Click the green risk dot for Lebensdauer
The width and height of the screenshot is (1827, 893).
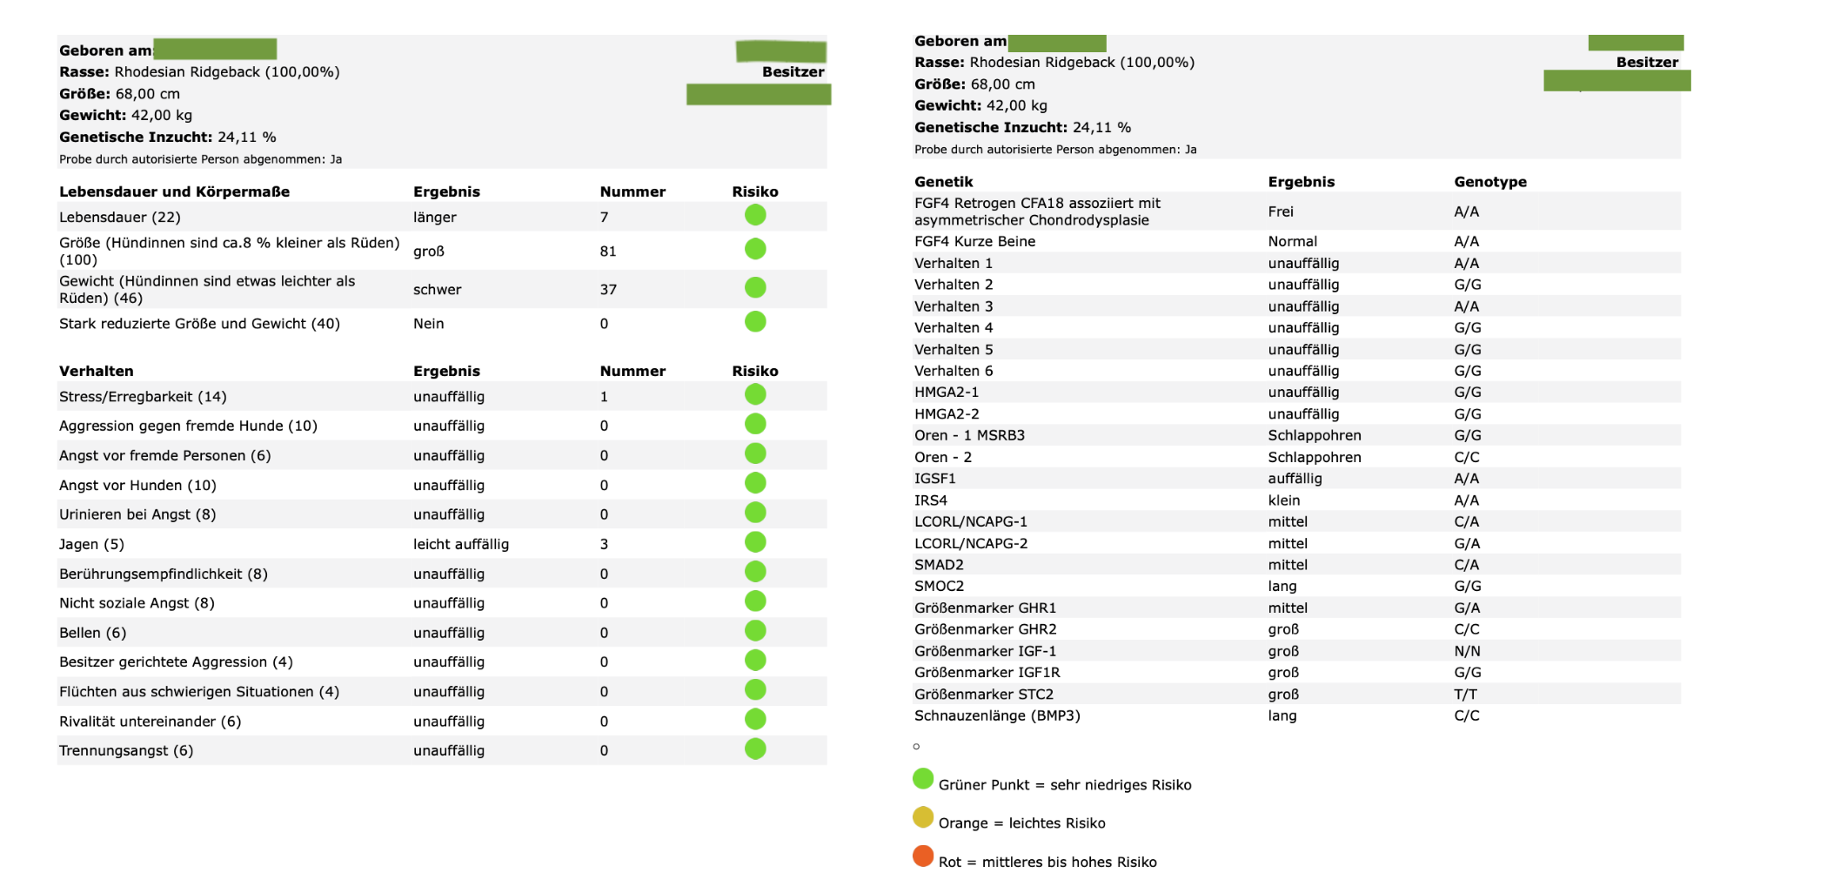(755, 215)
